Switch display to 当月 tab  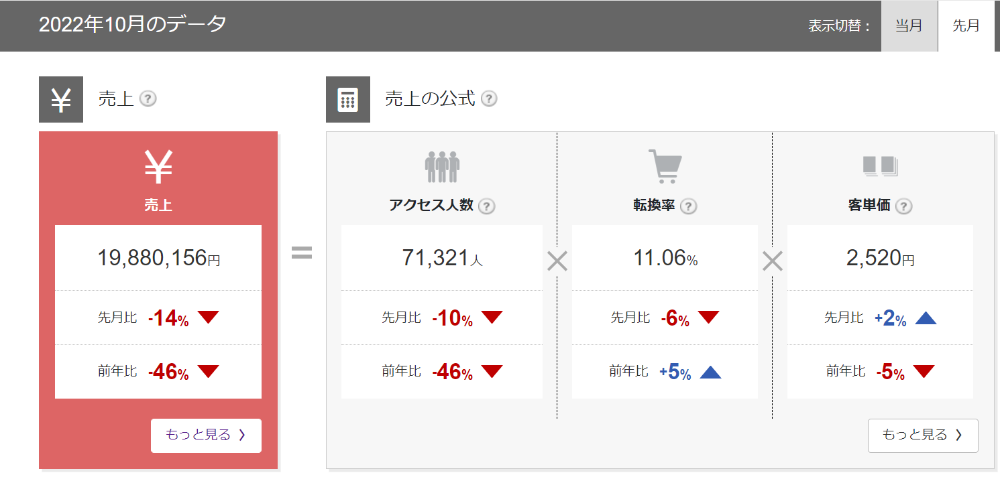click(x=909, y=26)
